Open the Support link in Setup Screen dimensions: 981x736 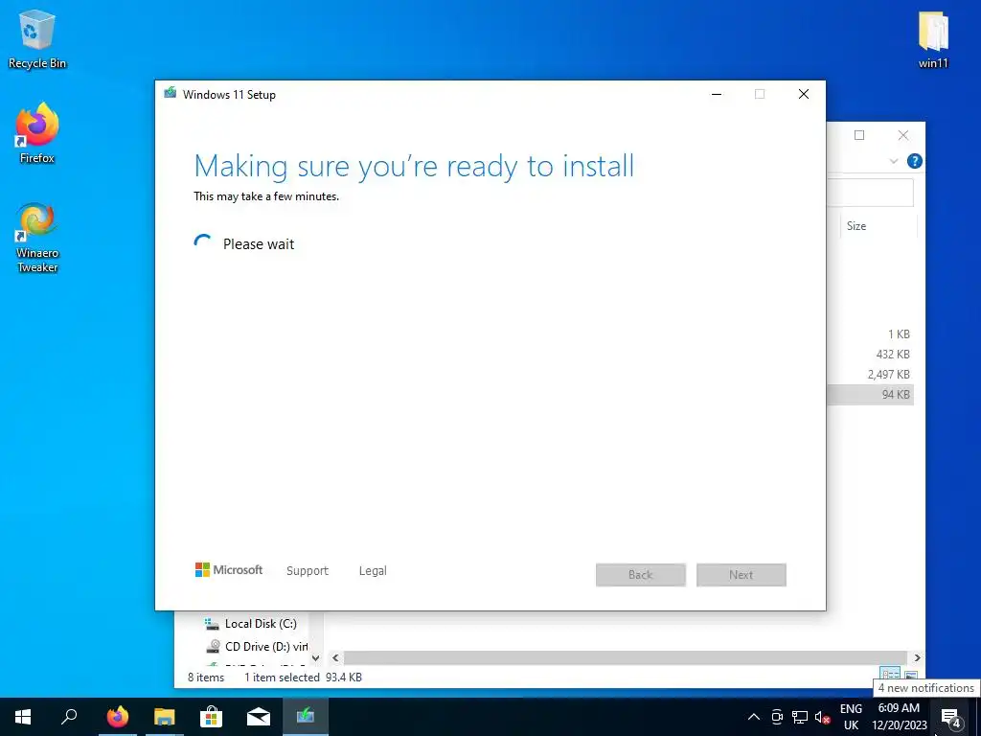pos(308,571)
